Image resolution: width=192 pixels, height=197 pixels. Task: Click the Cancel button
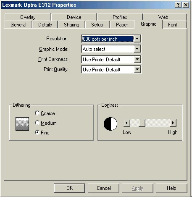pos(104,188)
